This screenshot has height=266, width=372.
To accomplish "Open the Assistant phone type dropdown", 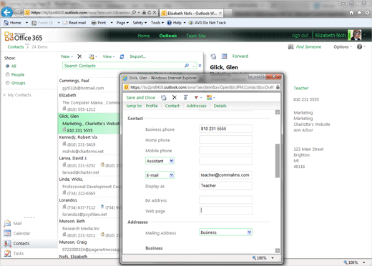I will click(x=160, y=161).
